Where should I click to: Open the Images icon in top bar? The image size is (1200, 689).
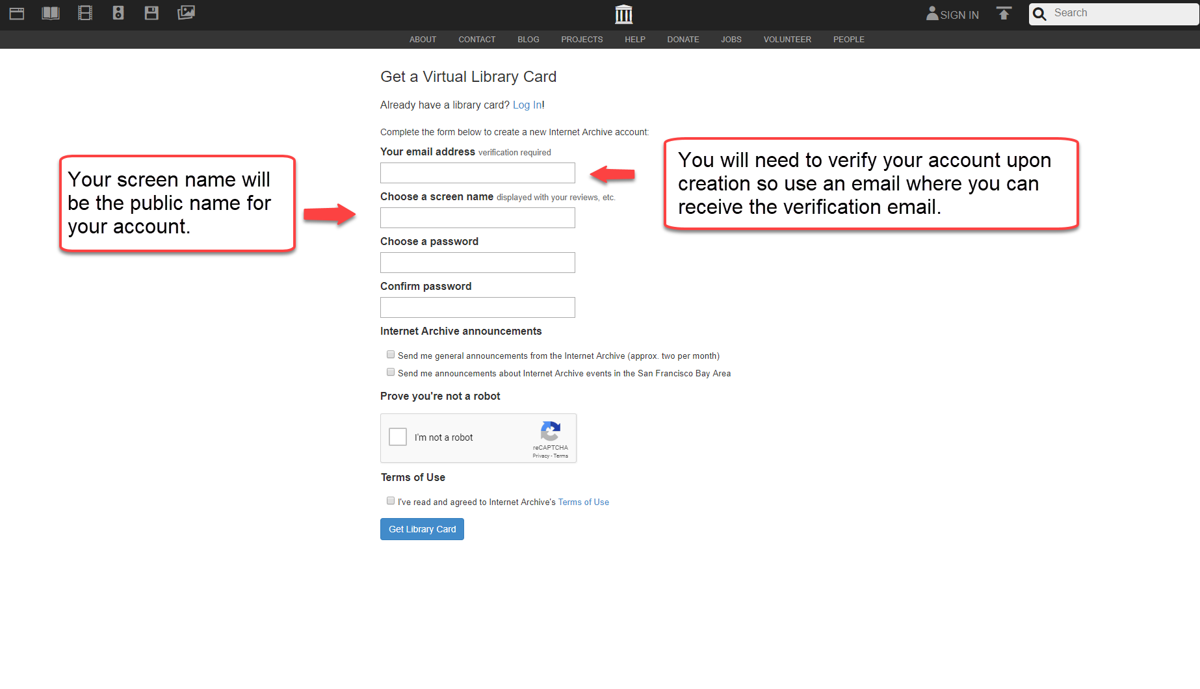[x=186, y=13]
